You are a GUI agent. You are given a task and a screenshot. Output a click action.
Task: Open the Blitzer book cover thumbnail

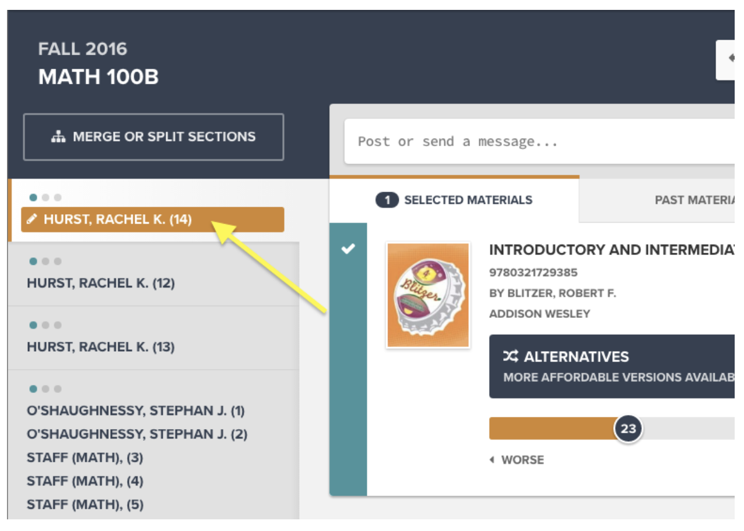point(428,295)
